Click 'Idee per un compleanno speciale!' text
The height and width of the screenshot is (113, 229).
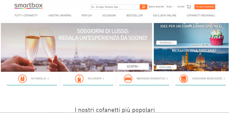click(191, 26)
